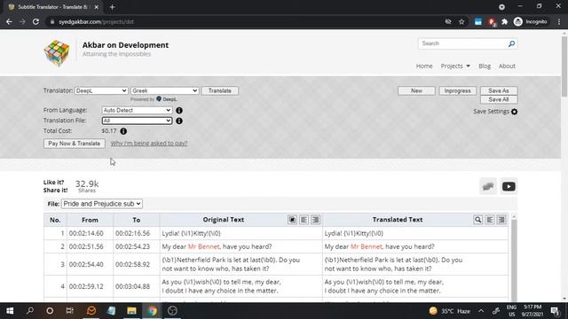The height and width of the screenshot is (319, 568).
Task: Click the Inprogress button
Action: tap(458, 90)
